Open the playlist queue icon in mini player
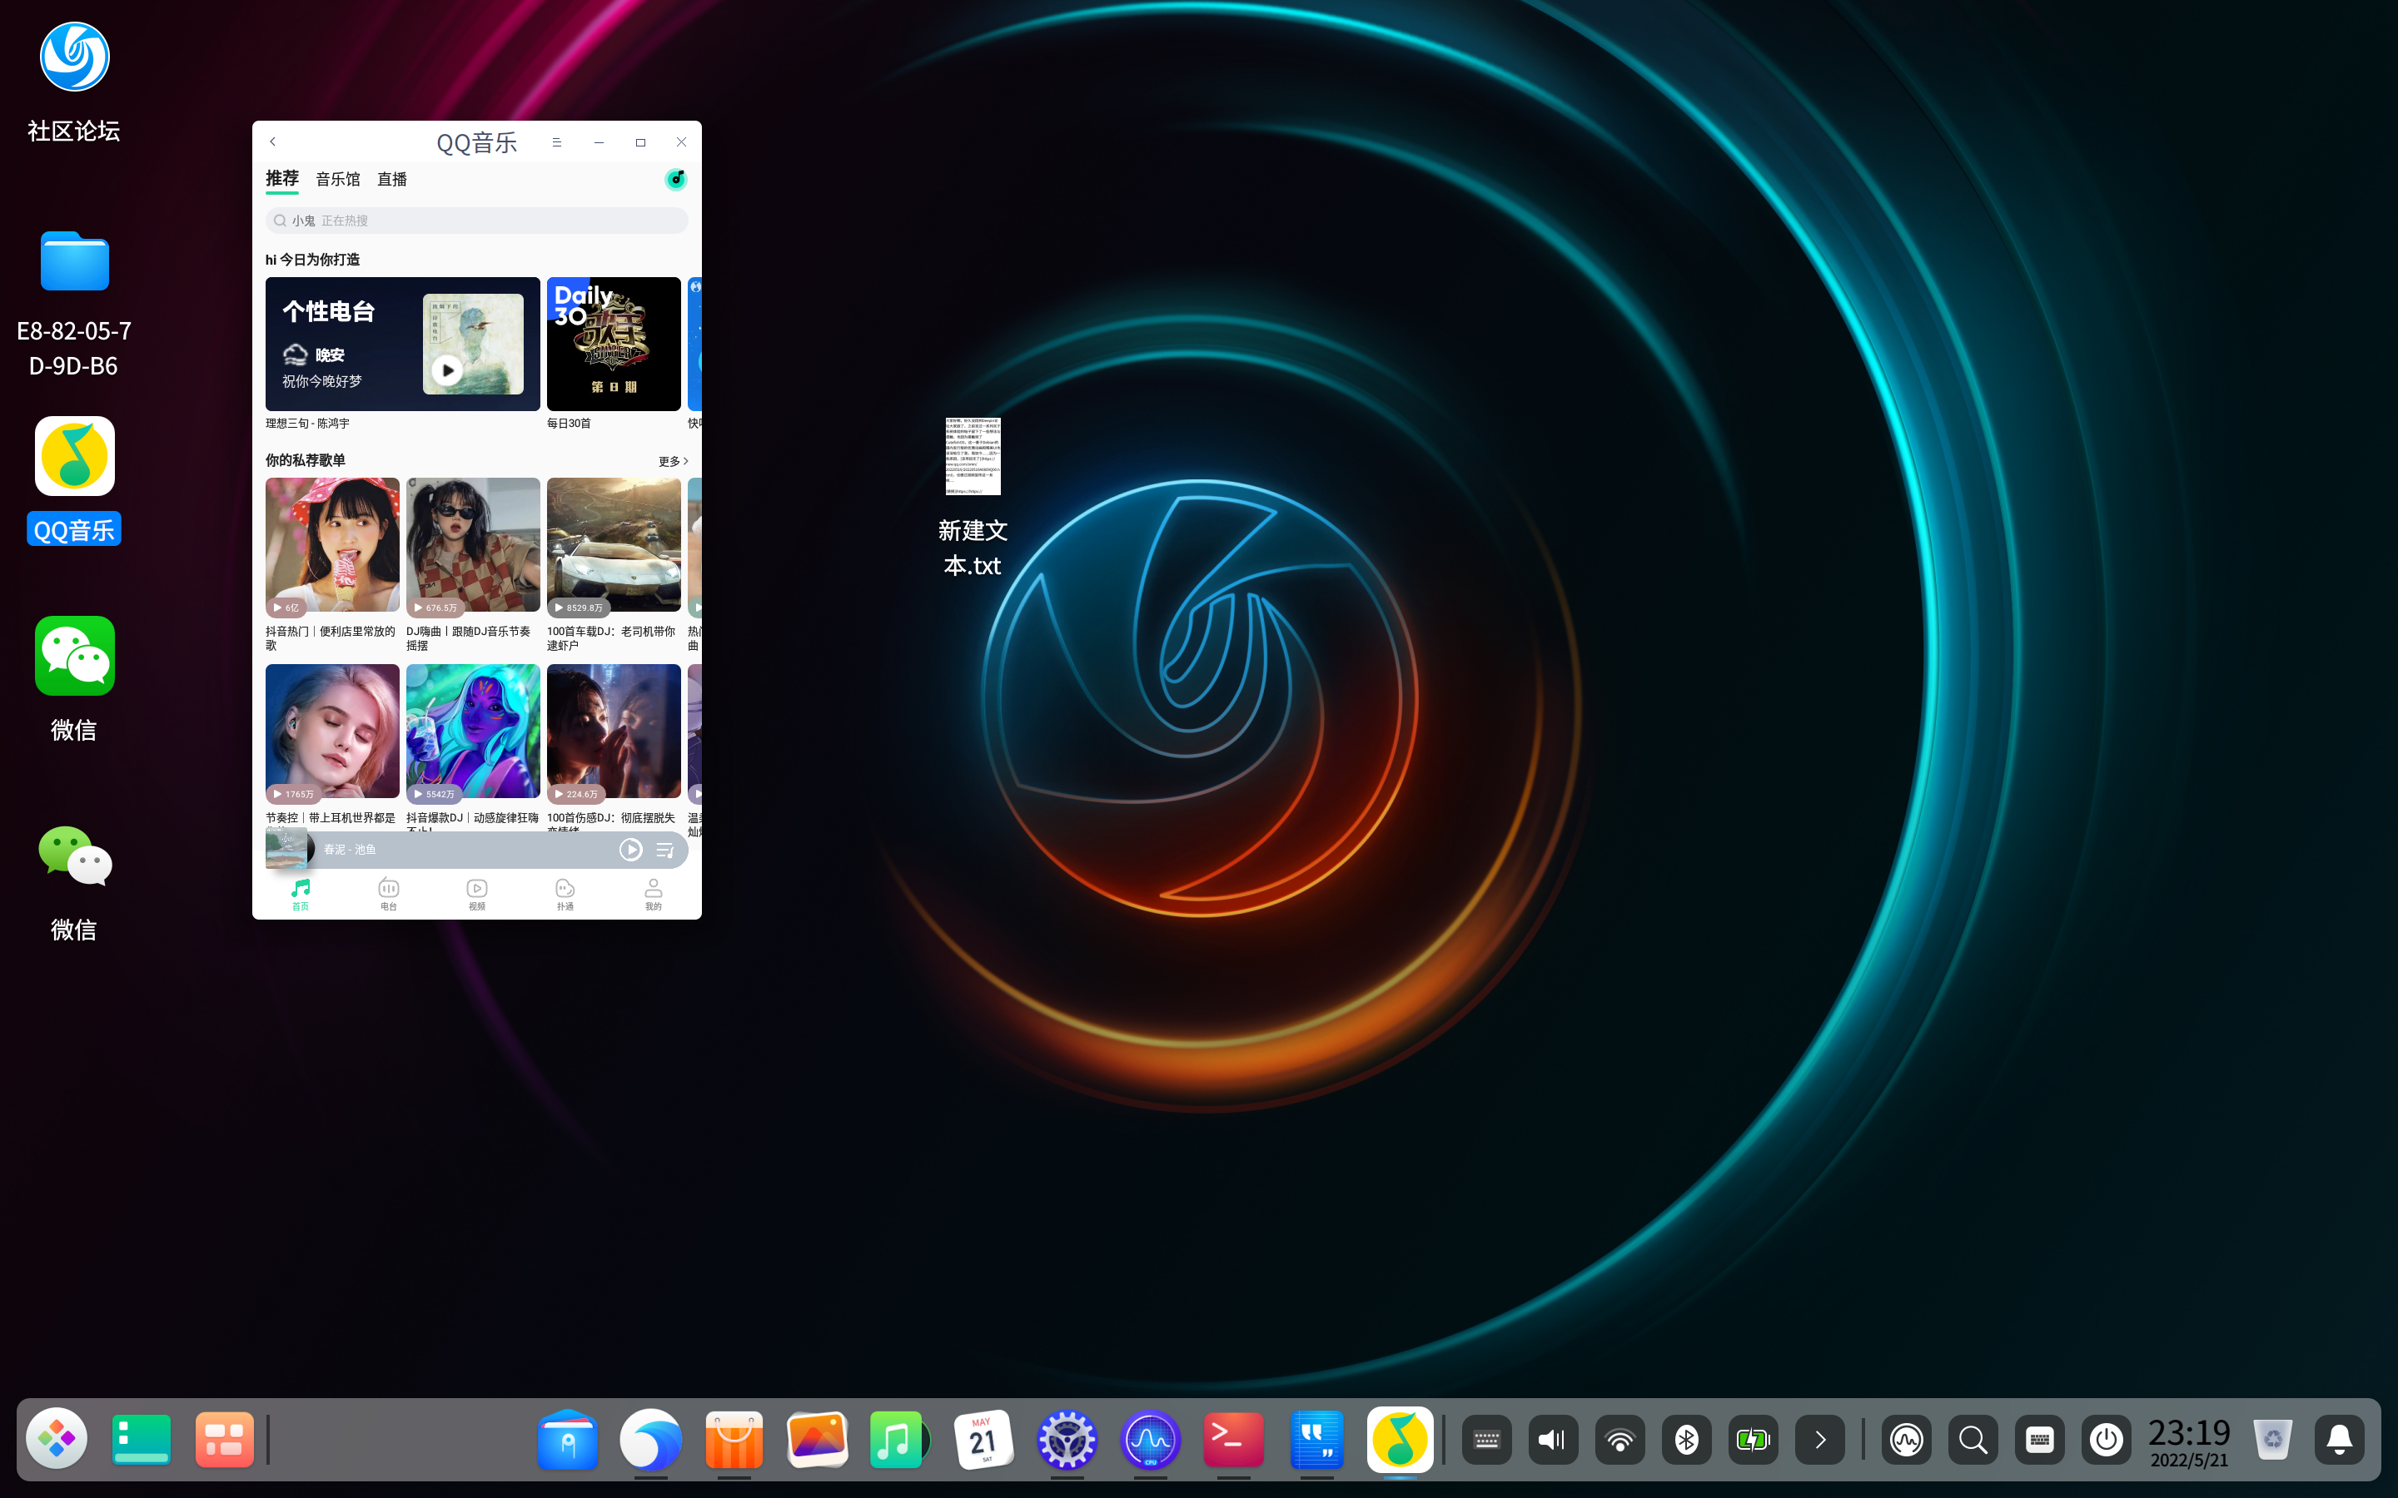The height and width of the screenshot is (1498, 2398). point(665,850)
